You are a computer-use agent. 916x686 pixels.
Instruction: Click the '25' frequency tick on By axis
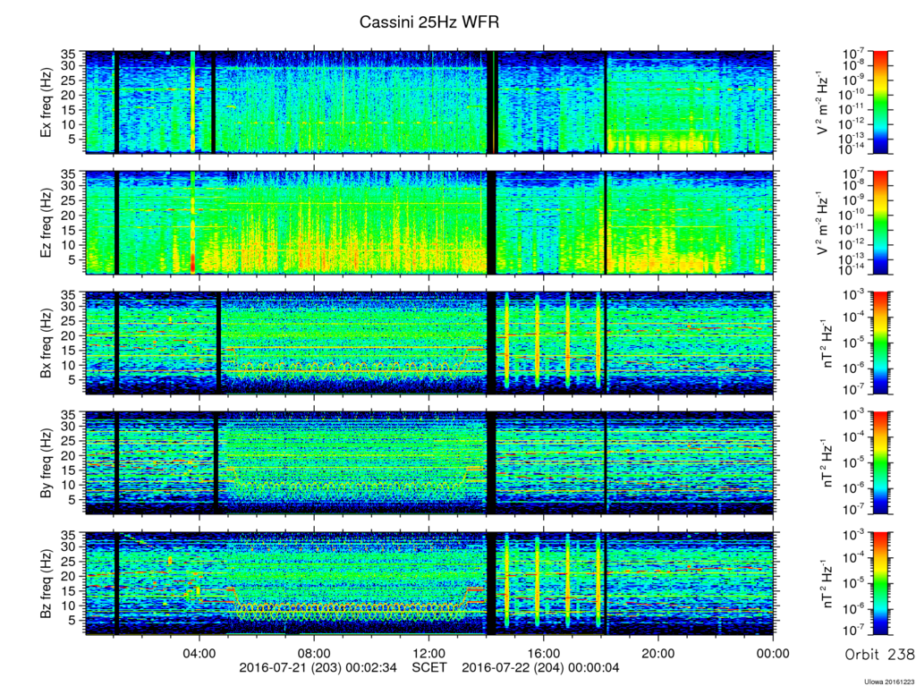pos(70,441)
